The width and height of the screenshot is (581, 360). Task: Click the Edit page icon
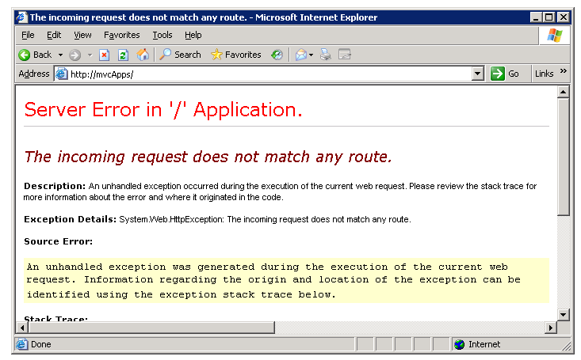tap(345, 55)
